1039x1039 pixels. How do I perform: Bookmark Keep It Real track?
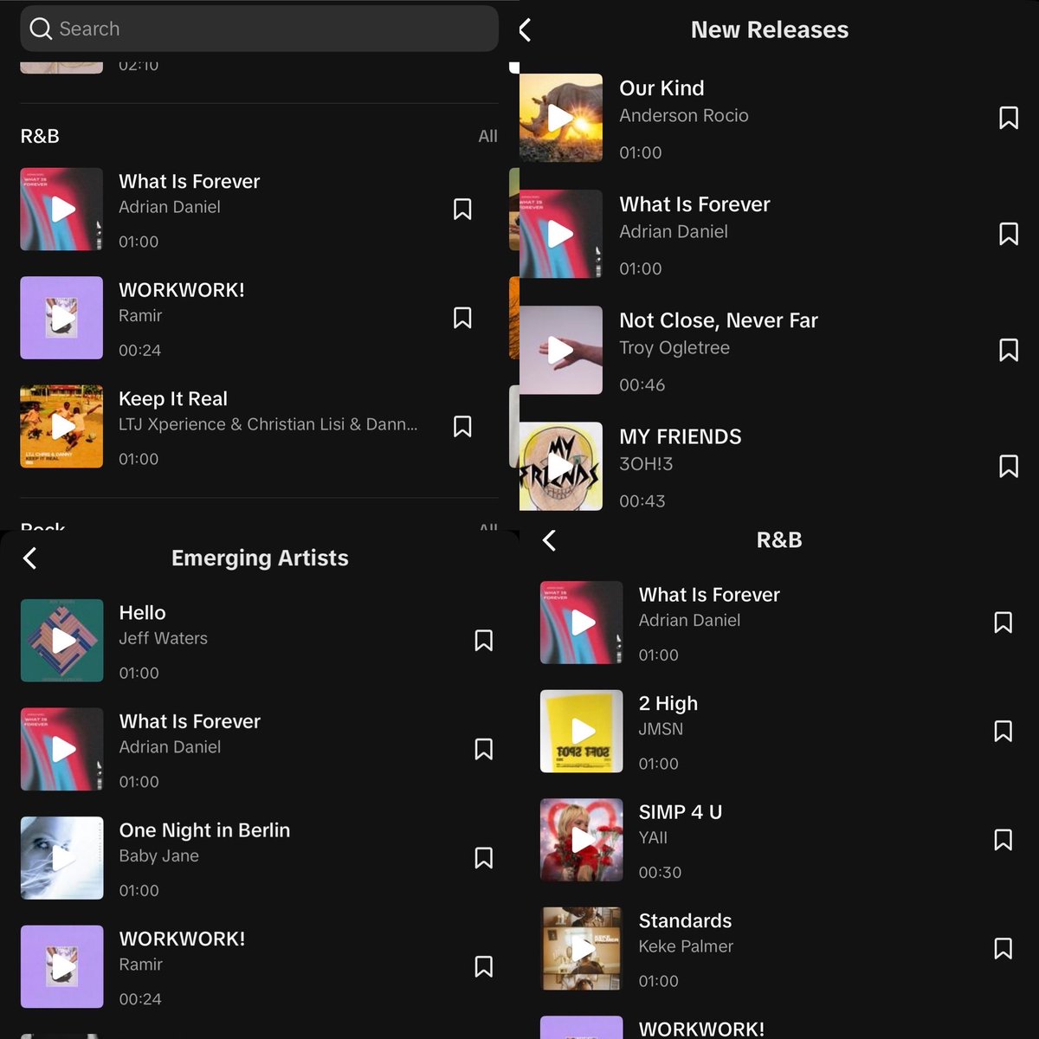[462, 426]
